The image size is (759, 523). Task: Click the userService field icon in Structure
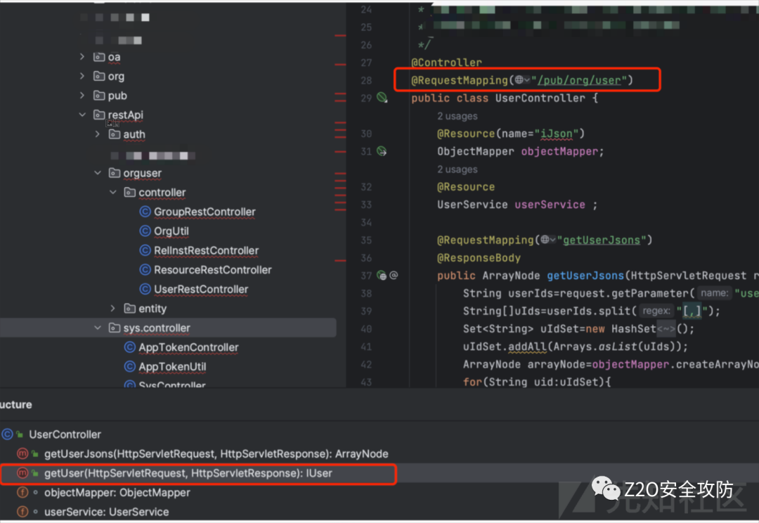pos(22,512)
